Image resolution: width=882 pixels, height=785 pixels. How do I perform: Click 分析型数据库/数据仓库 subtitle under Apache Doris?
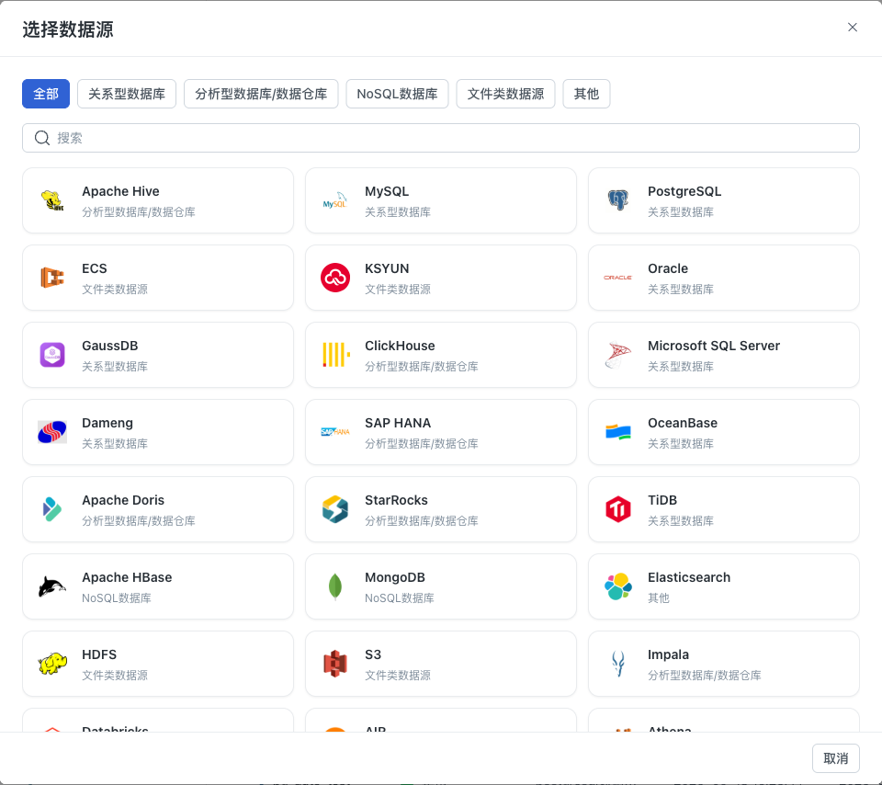[139, 520]
